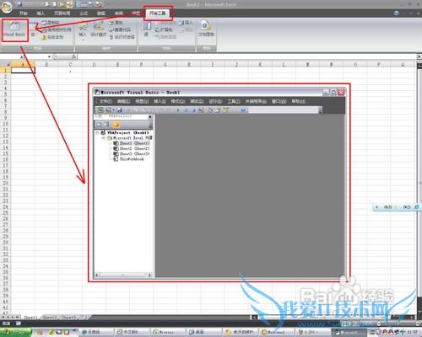Select Sheet1 (Sheet1) in the project tree
Viewport: 422px width, 337px height.
point(132,143)
